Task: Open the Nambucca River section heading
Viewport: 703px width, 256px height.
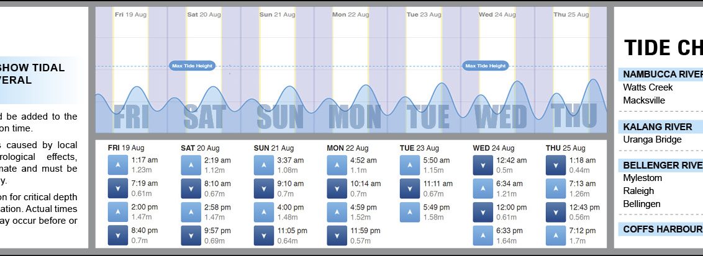Action: coord(662,74)
